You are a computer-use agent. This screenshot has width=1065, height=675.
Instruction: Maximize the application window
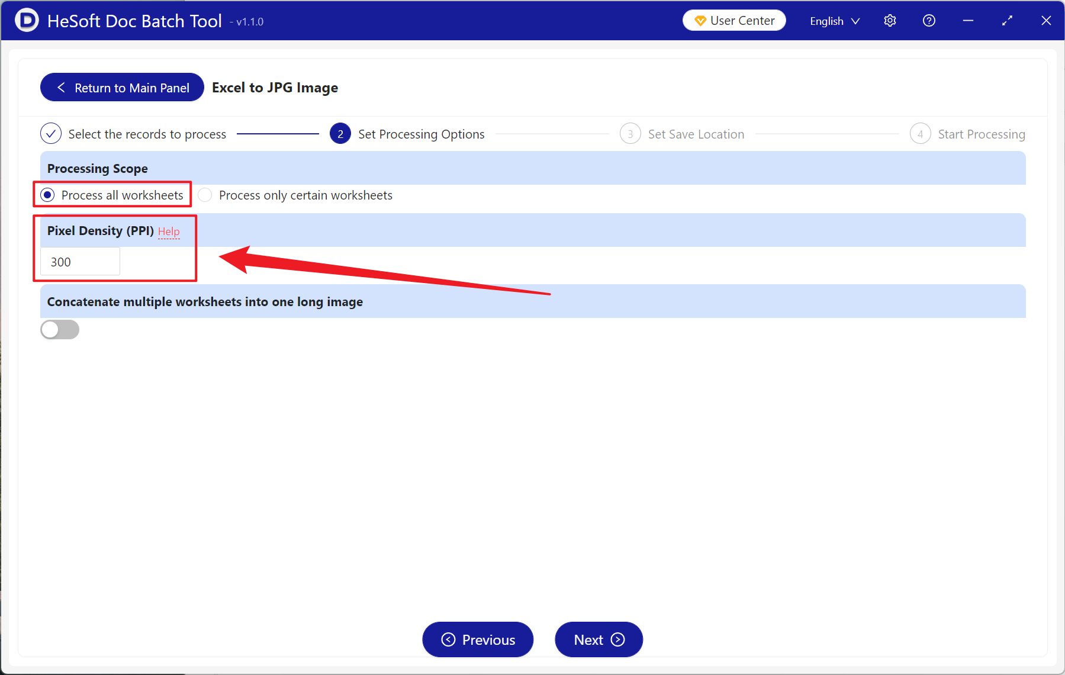click(x=1007, y=21)
